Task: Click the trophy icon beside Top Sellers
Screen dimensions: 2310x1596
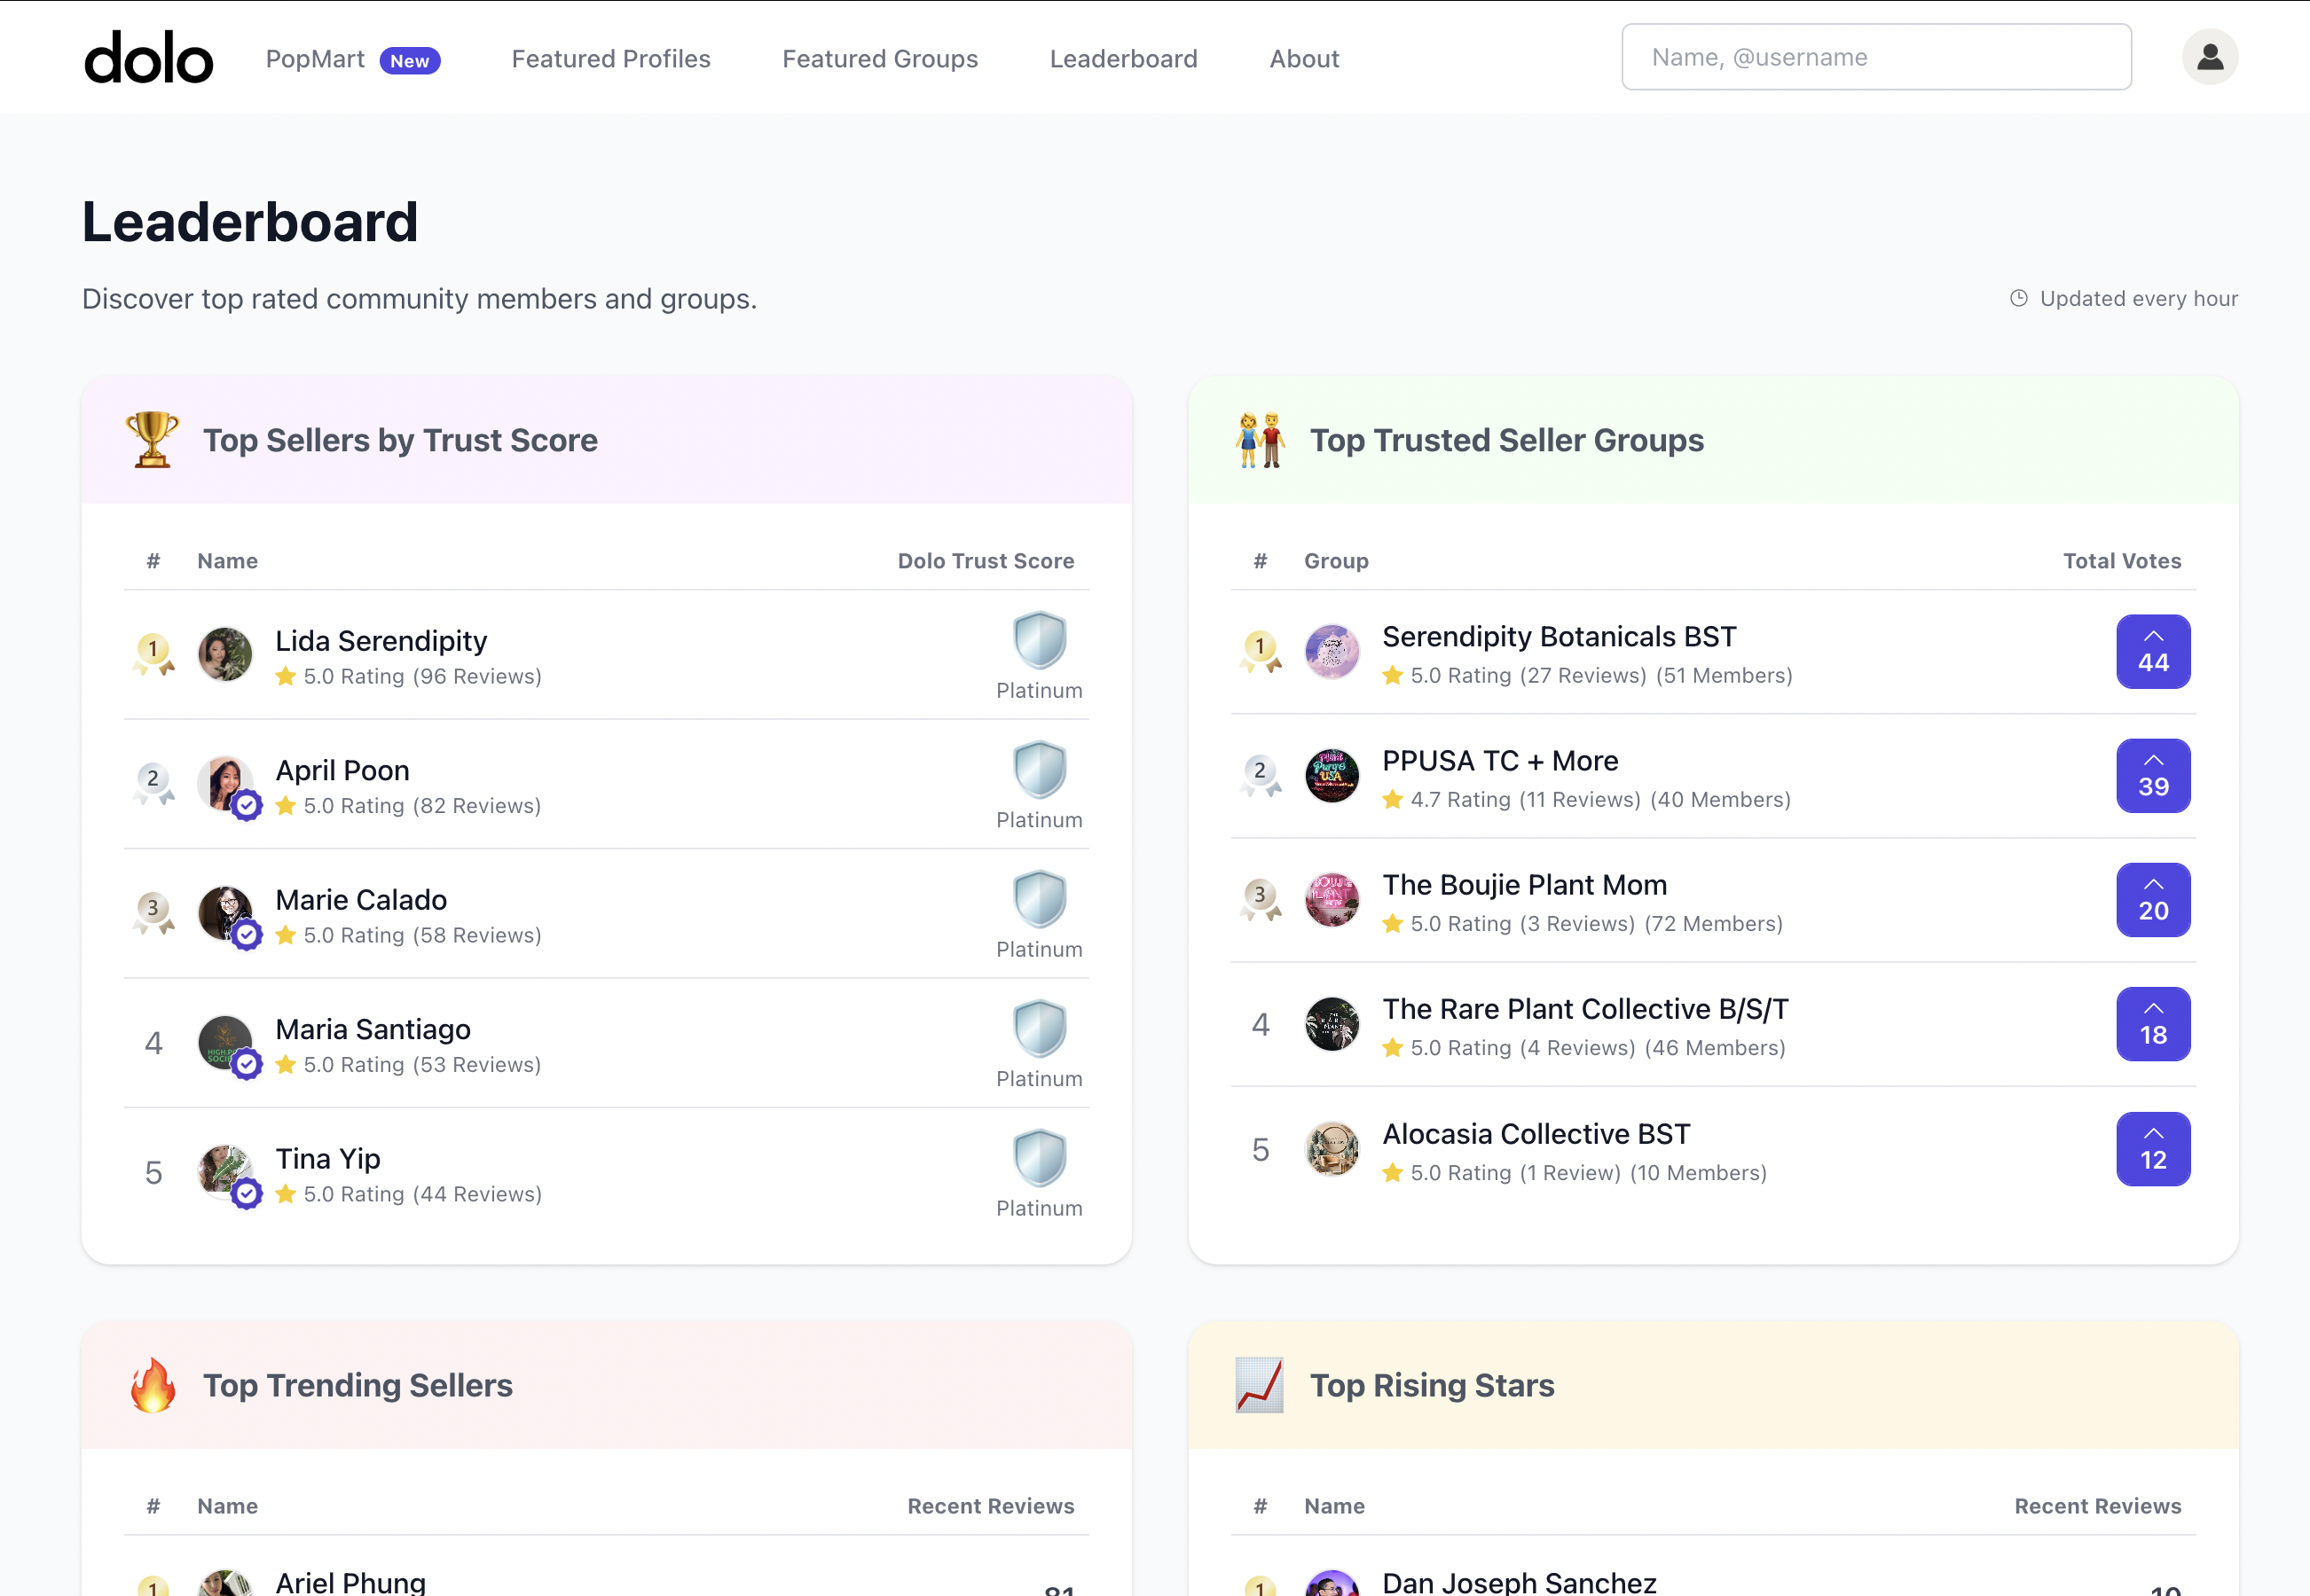Action: (x=152, y=440)
